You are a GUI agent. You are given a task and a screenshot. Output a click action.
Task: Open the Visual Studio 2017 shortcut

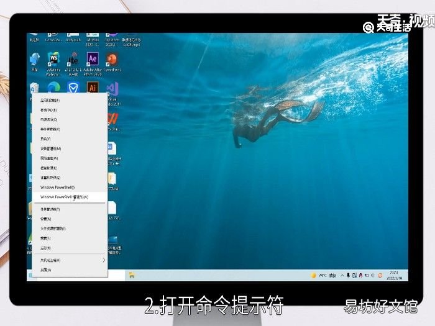[x=112, y=93]
